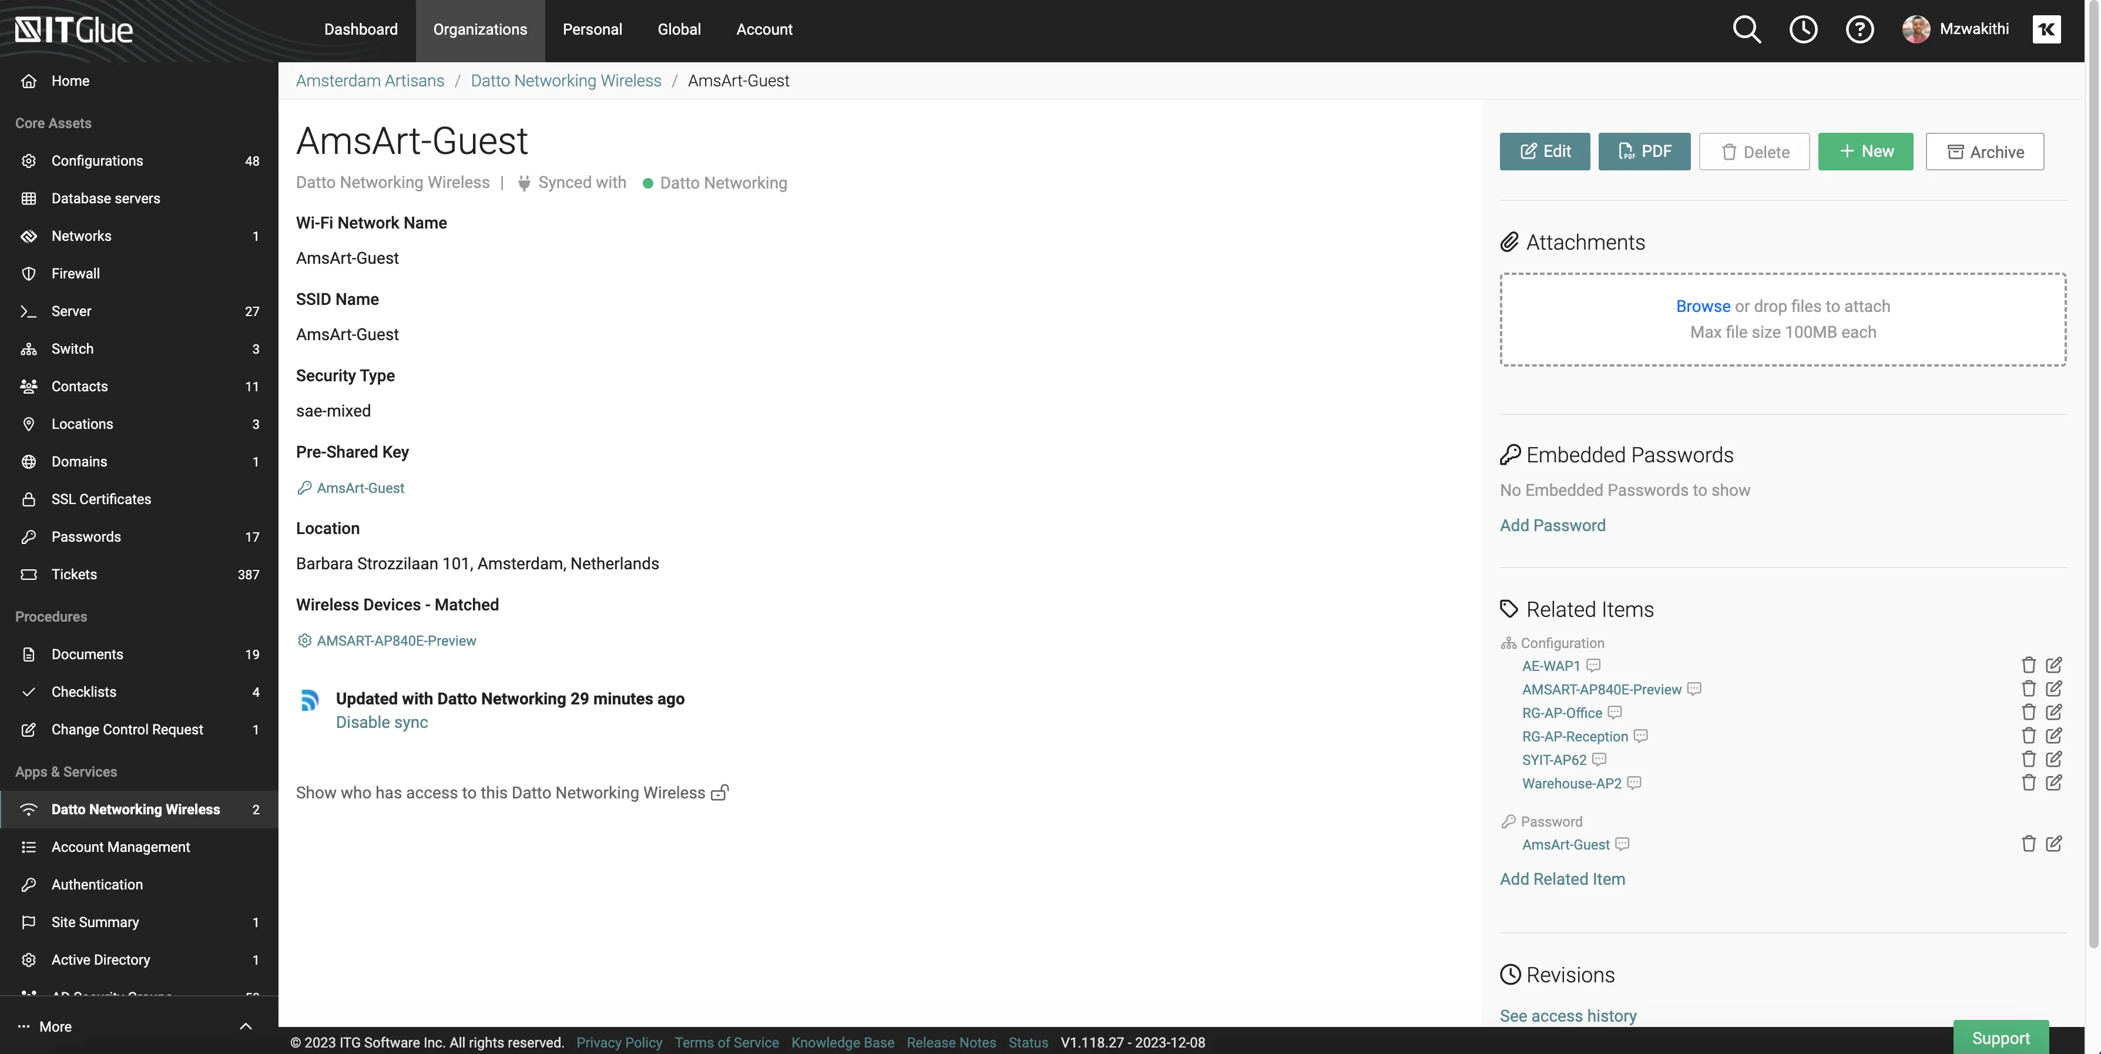Edit the Warehouse-AP2 related item pencil icon
2101x1054 pixels.
(x=2053, y=783)
